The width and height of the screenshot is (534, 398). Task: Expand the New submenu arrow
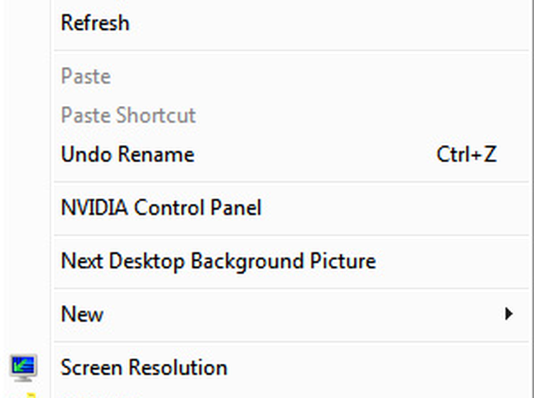(x=508, y=313)
